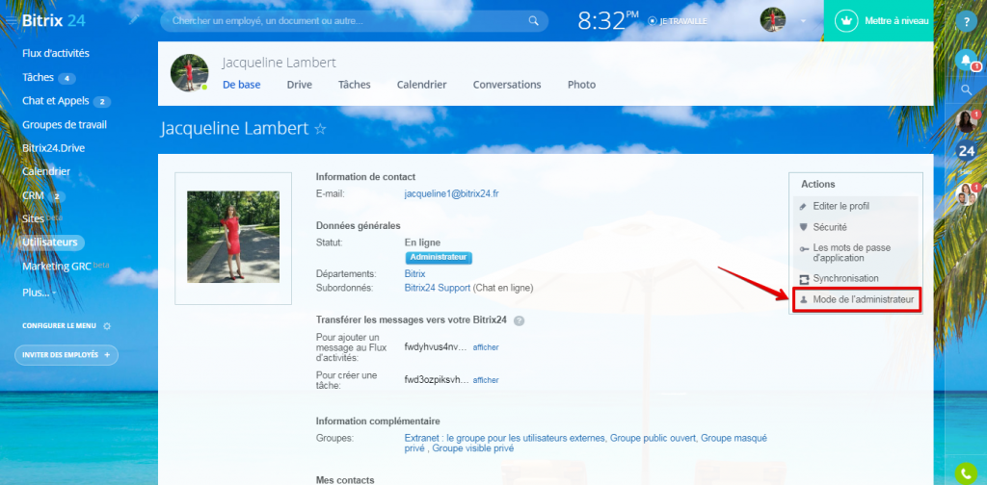Click the person icon for Mode de l'administrateur

[x=804, y=300]
